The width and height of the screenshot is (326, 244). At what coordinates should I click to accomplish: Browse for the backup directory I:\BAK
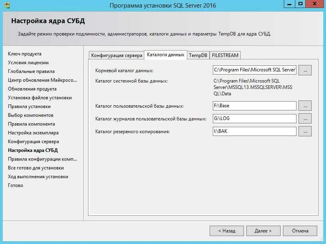coord(305,131)
